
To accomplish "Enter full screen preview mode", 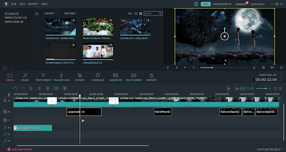I will (281, 68).
